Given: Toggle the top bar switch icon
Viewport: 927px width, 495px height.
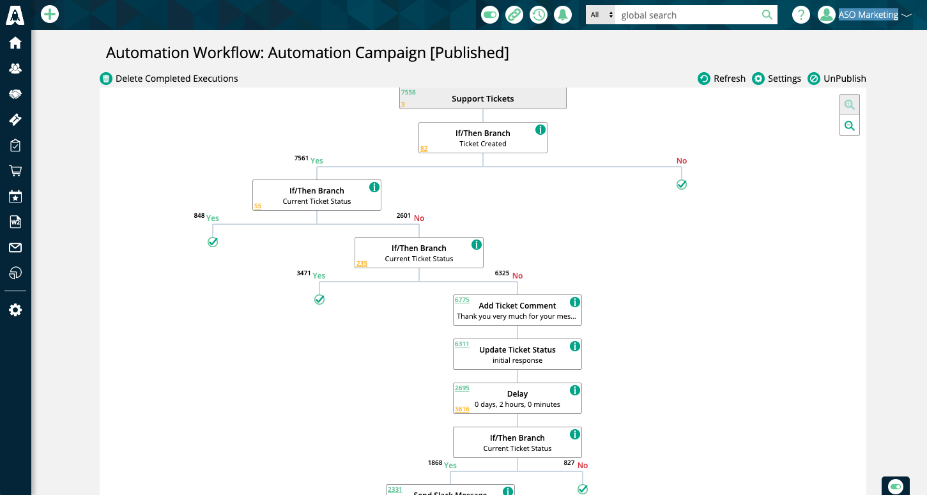Looking at the screenshot, I should tap(490, 15).
